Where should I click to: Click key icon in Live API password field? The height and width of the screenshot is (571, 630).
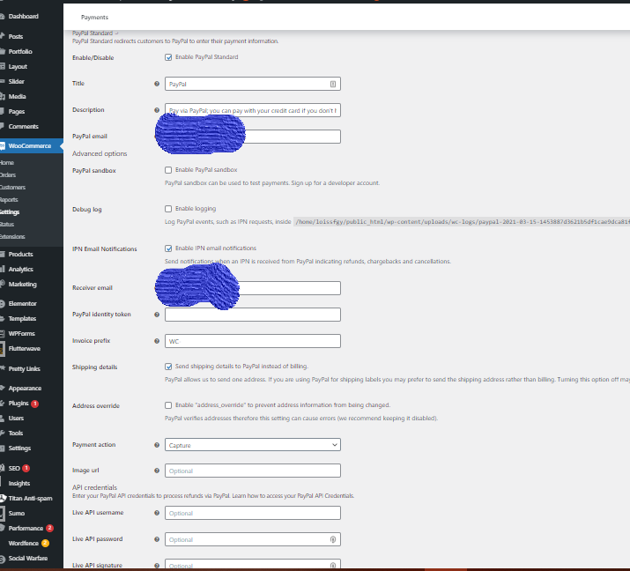(333, 539)
